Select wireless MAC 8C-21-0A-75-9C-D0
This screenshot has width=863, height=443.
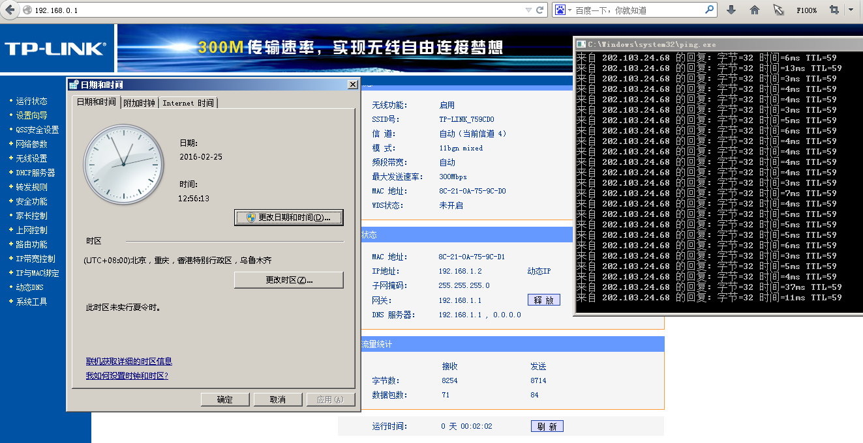click(x=472, y=192)
